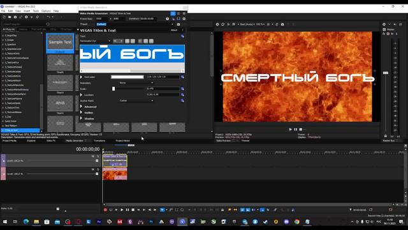Click the animate icon beside Scale value
Image resolution: width=408 pixels, height=230 pixels.
pyautogui.click(x=182, y=89)
